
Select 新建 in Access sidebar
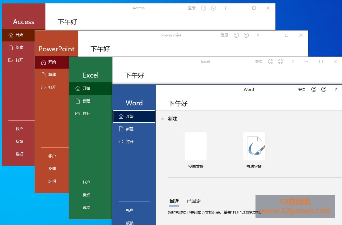coord(19,48)
